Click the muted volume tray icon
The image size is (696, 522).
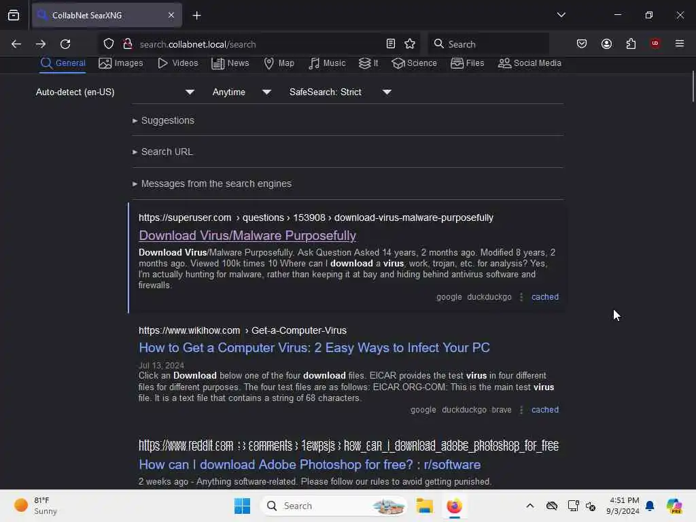591,506
